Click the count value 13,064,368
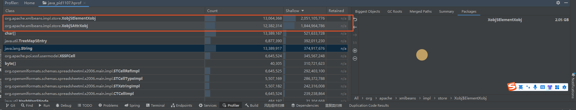This screenshot has height=110, width=576. (x=272, y=18)
